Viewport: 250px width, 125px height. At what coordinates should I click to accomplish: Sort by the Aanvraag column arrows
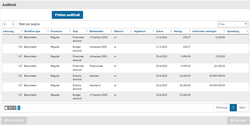(x=22, y=31)
